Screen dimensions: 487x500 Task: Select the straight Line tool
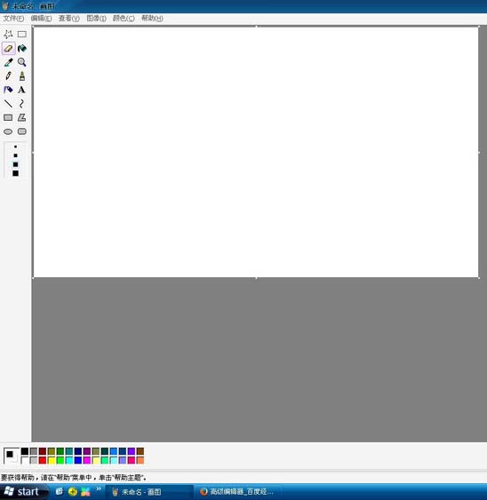pos(8,104)
